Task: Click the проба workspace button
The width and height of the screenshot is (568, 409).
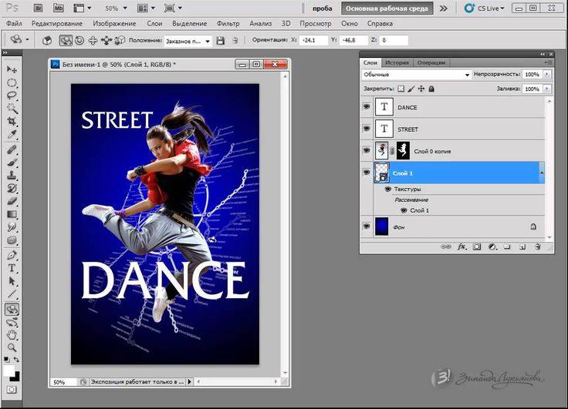Action: (x=323, y=8)
